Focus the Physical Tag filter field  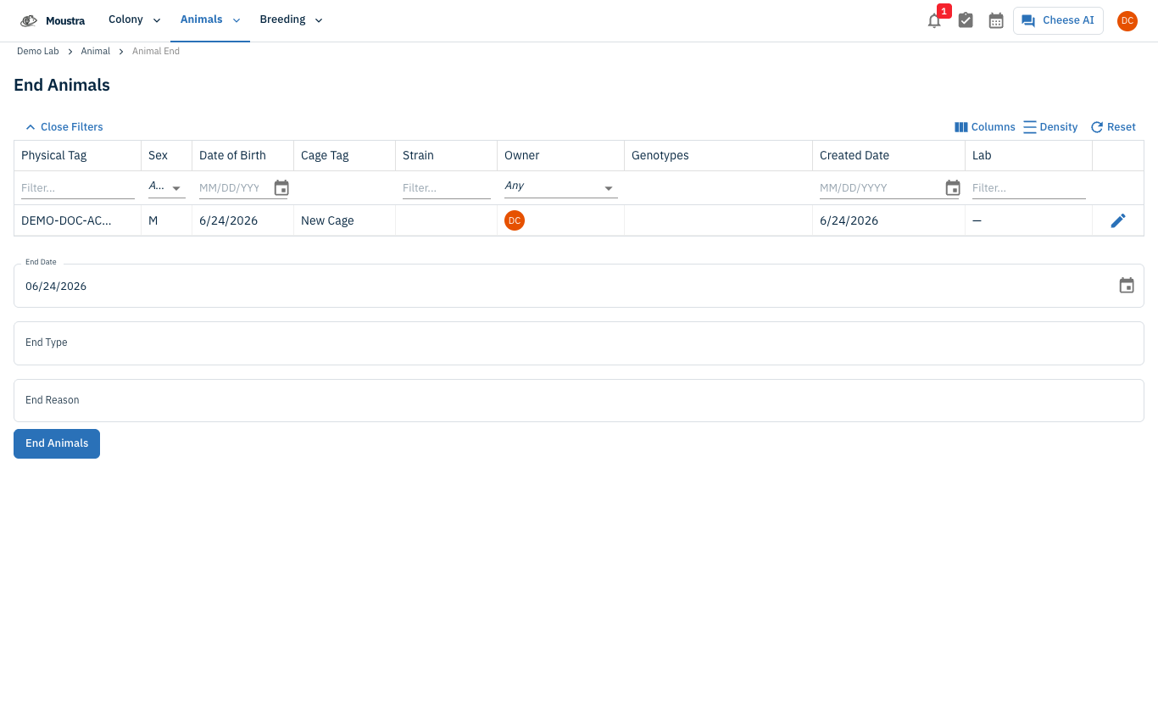click(x=78, y=188)
